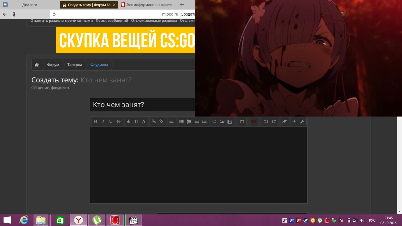The width and height of the screenshot is (402, 226).
Task: Decrease indent with the outdent icon
Action: 197,122
